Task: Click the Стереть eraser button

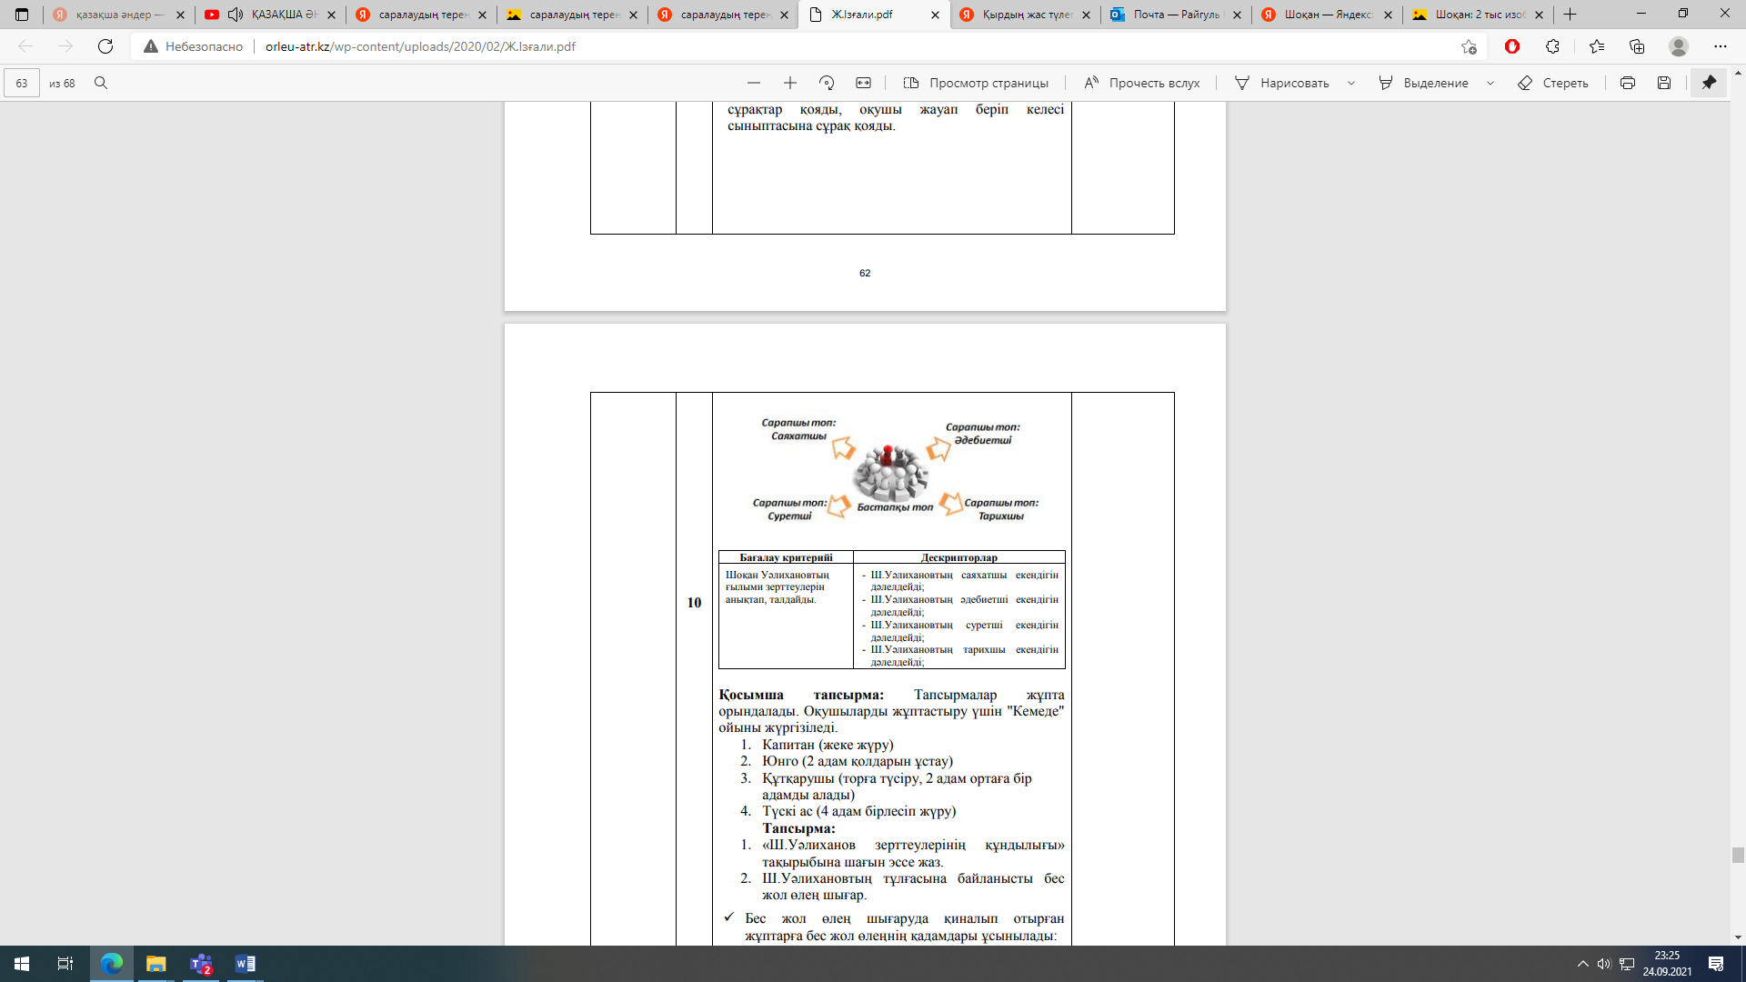Action: tap(1553, 83)
